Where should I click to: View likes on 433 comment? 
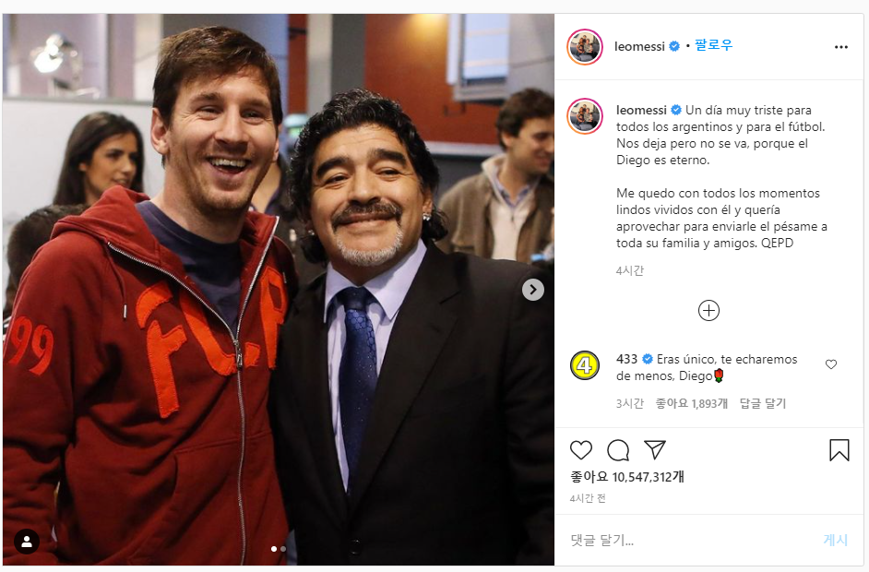click(691, 403)
